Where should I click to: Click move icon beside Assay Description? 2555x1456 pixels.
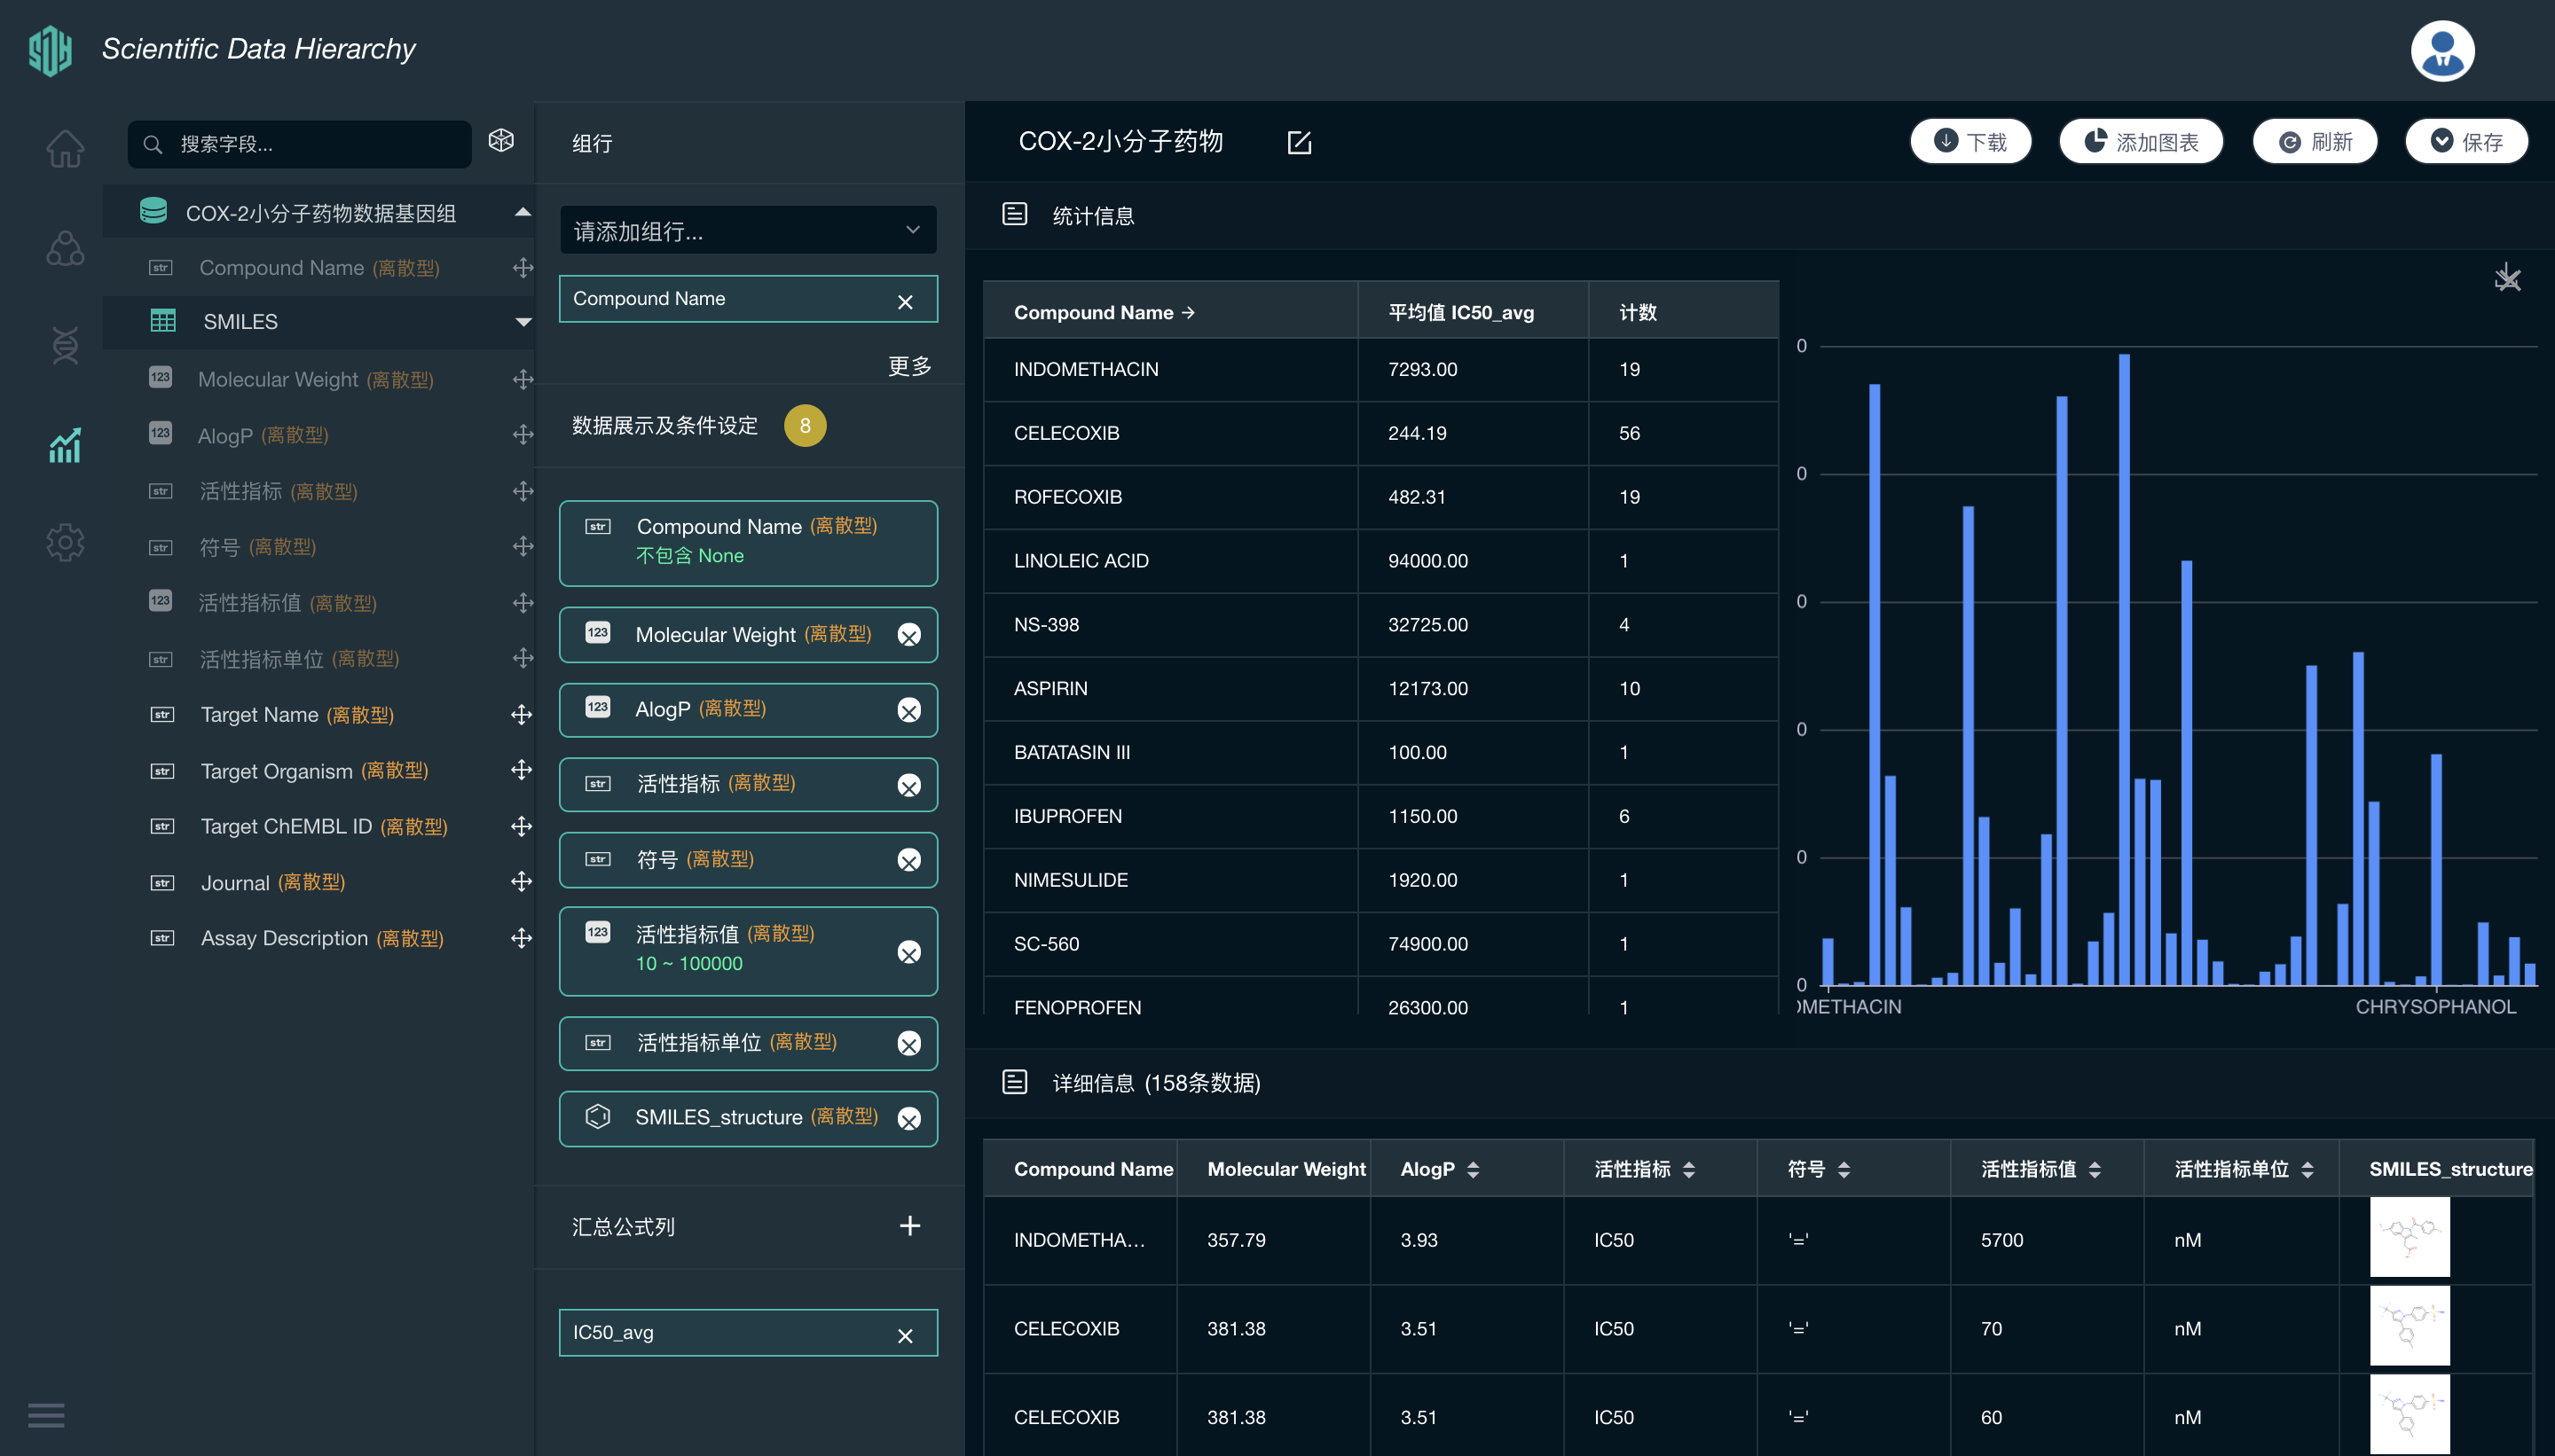pyautogui.click(x=522, y=938)
